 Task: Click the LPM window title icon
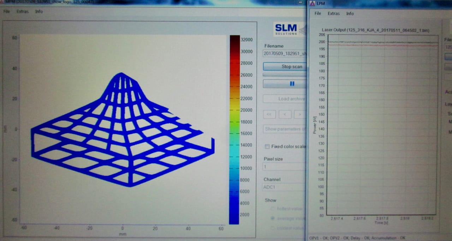tap(312, 4)
